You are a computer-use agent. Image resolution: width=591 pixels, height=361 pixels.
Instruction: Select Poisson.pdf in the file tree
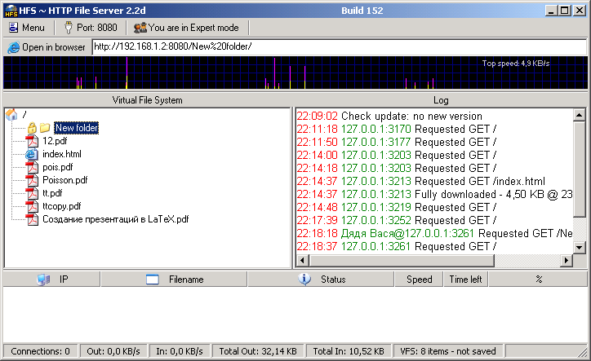[64, 180]
